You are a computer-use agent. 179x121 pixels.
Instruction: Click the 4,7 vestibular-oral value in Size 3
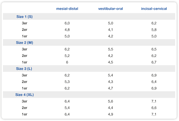click(110, 88)
